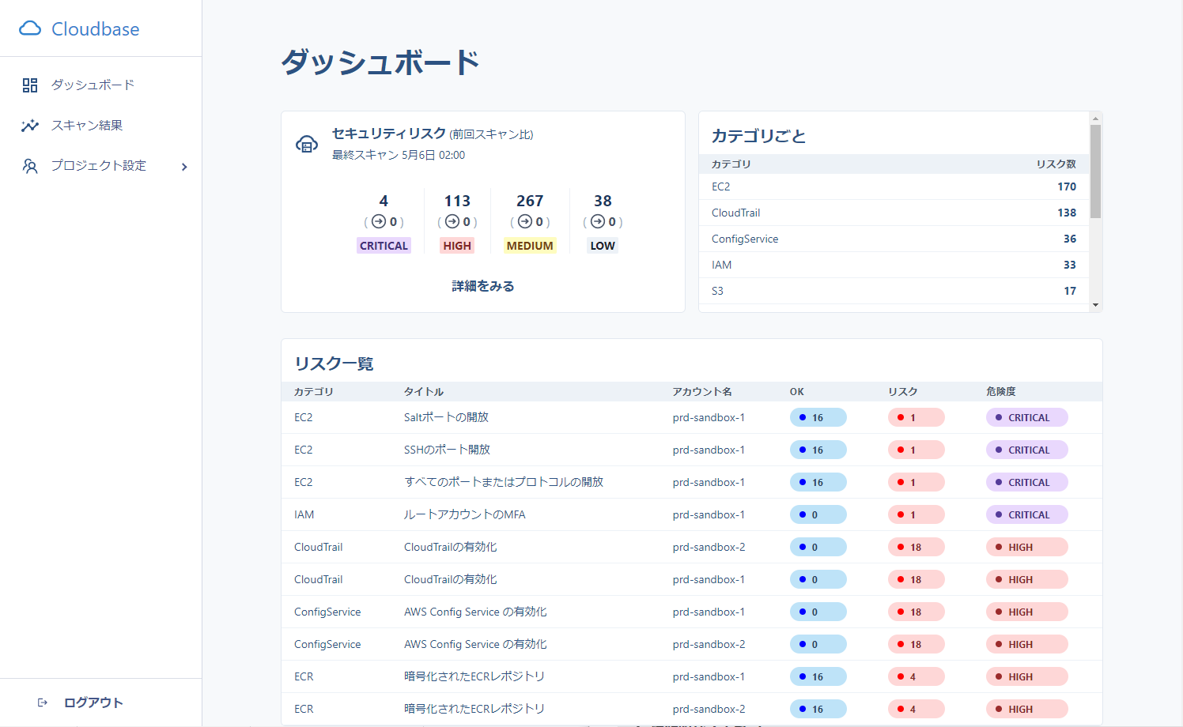Click AWS Config Service の有効化 title for prd-sandbox-2
This screenshot has height=727, width=1183.
475,644
